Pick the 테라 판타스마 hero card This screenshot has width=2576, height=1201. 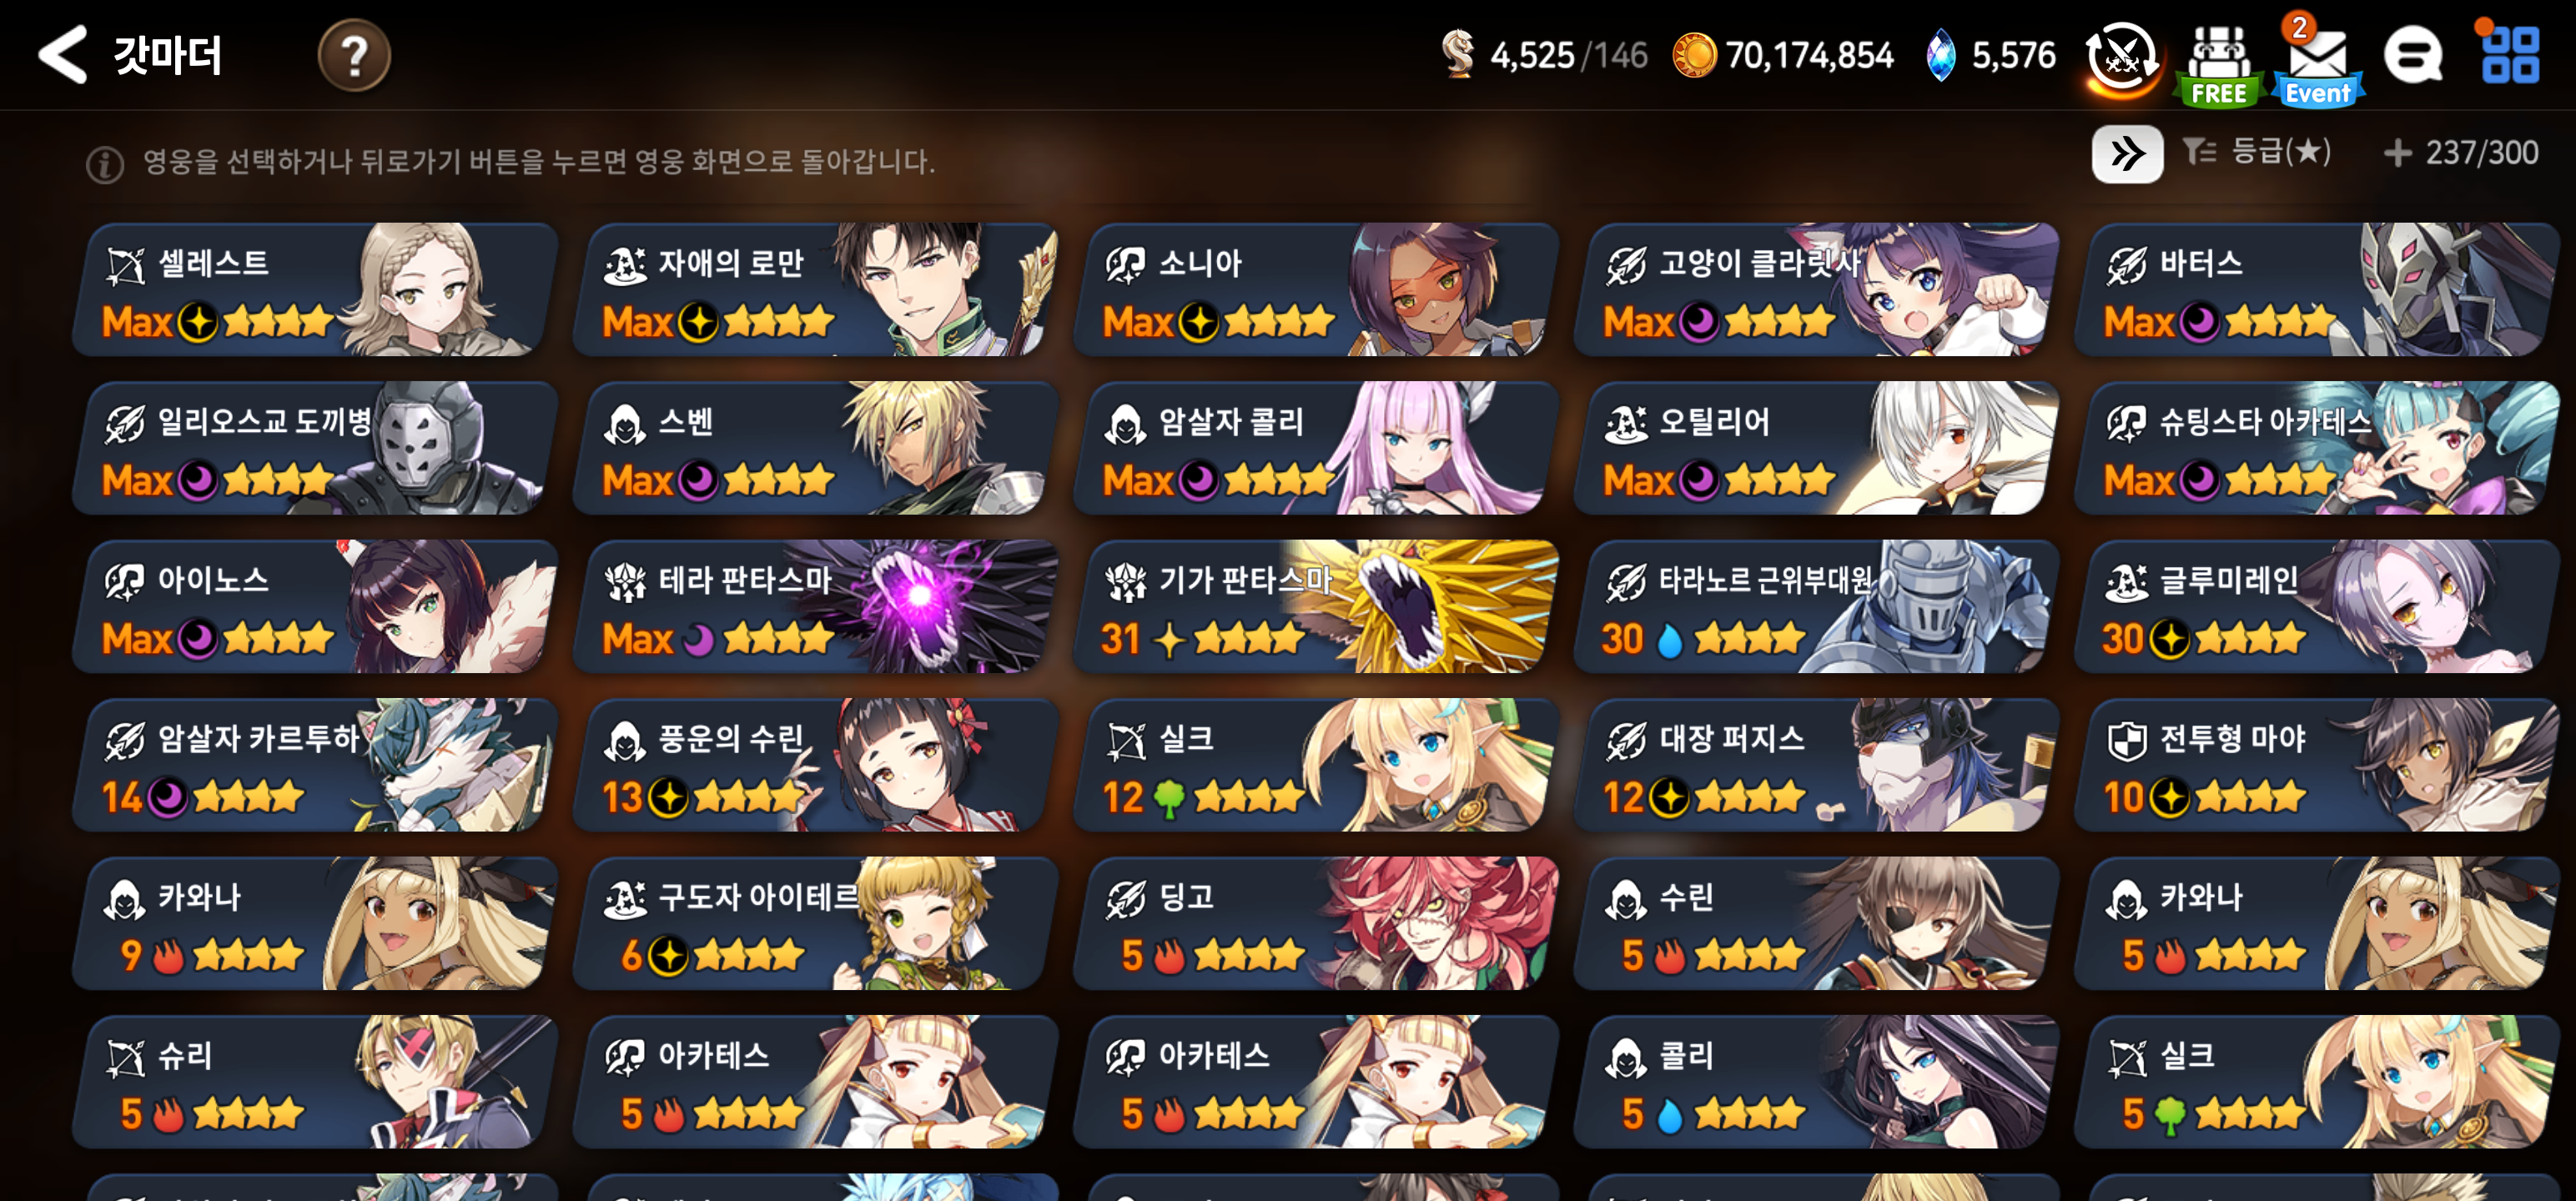point(815,606)
